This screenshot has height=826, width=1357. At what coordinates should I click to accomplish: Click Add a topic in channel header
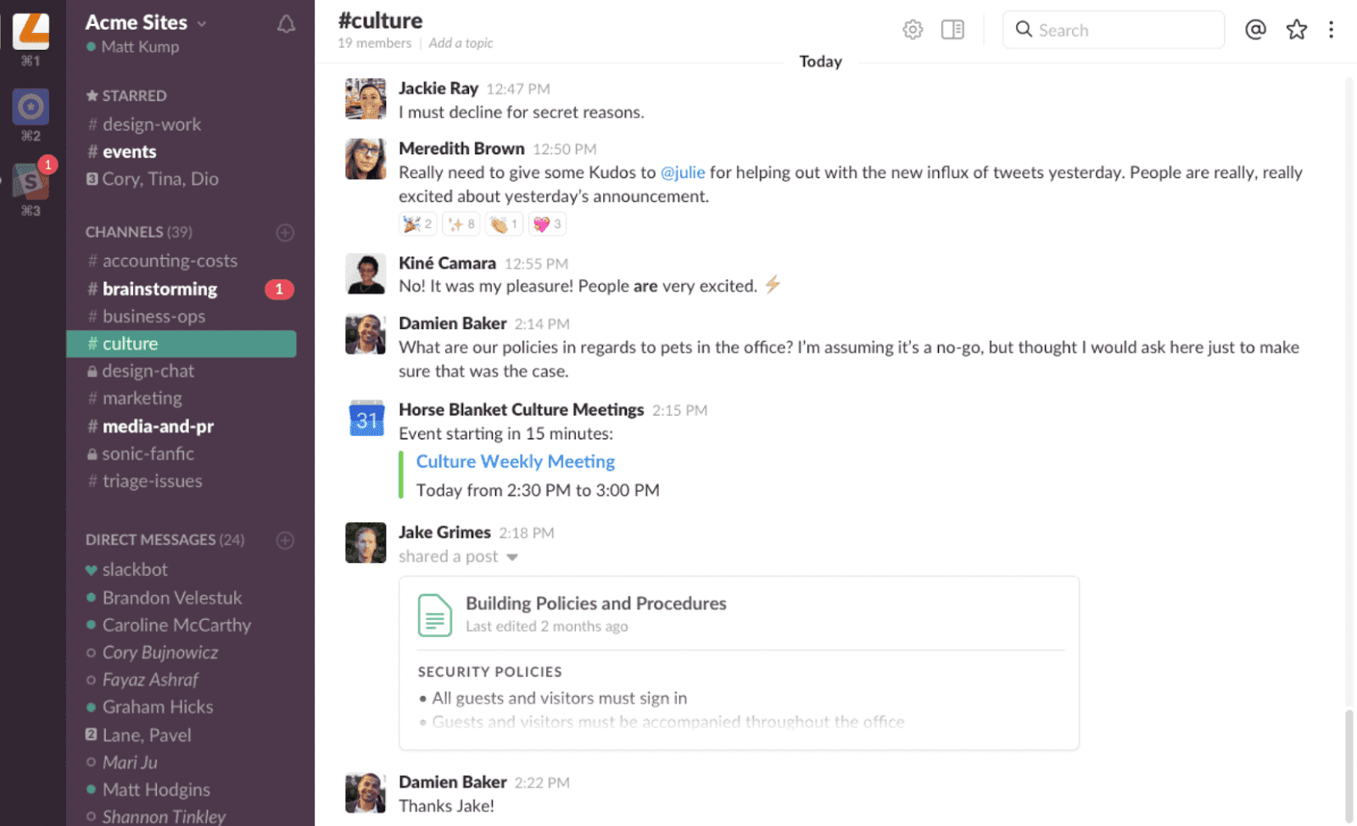[461, 43]
